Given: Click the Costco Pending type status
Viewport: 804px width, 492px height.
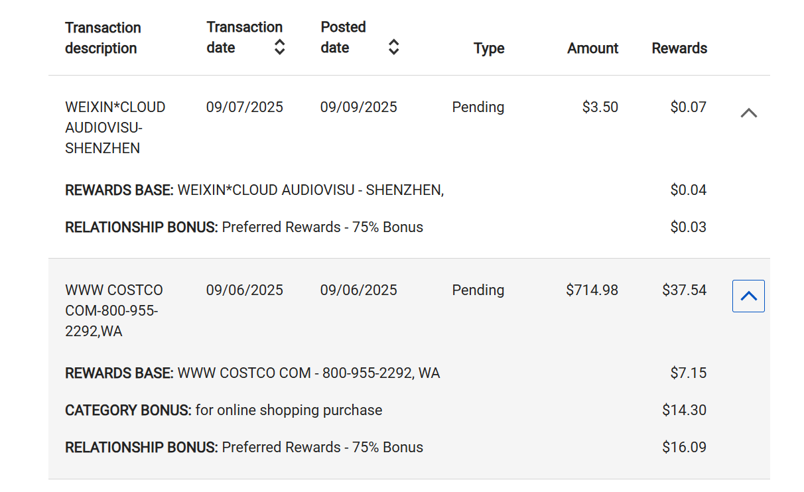Looking at the screenshot, I should point(478,290).
